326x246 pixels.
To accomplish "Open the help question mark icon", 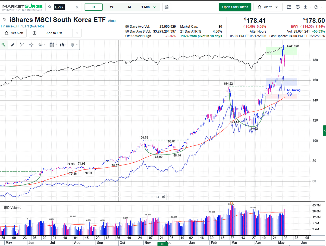I will point(316,7).
